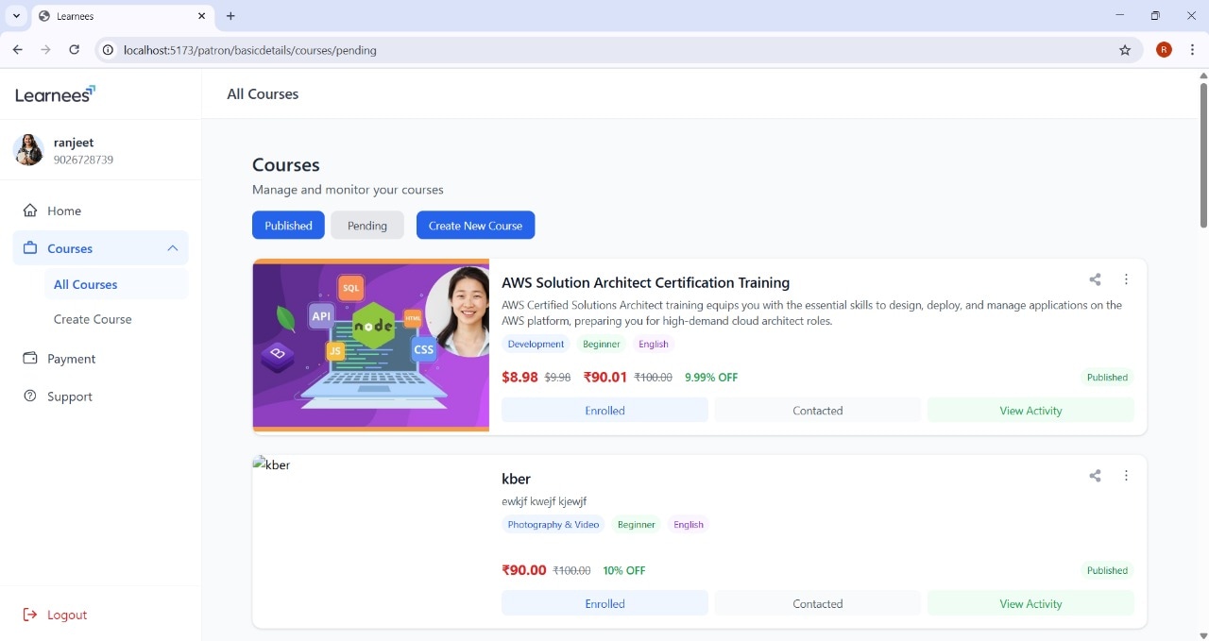Click the Create New Course button
Viewport: 1209px width, 641px height.
point(475,226)
